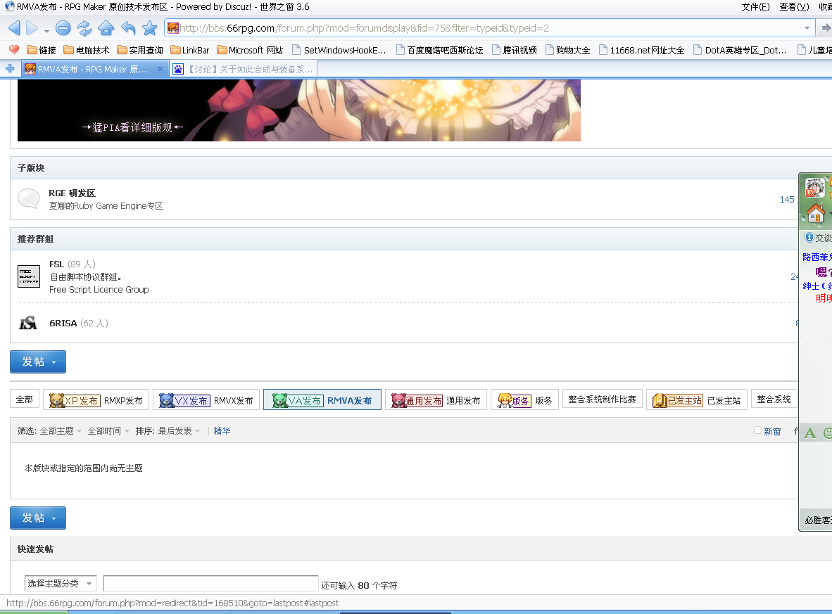The height and width of the screenshot is (614, 832).
Task: Open the 选择主题分类 combo box
Action: point(61,584)
